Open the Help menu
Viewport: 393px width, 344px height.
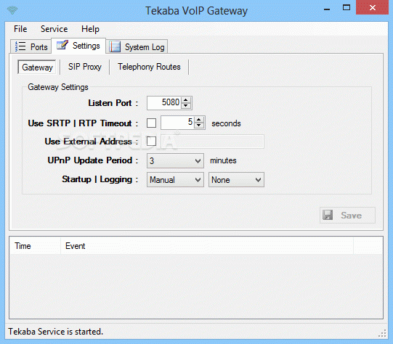(x=90, y=29)
